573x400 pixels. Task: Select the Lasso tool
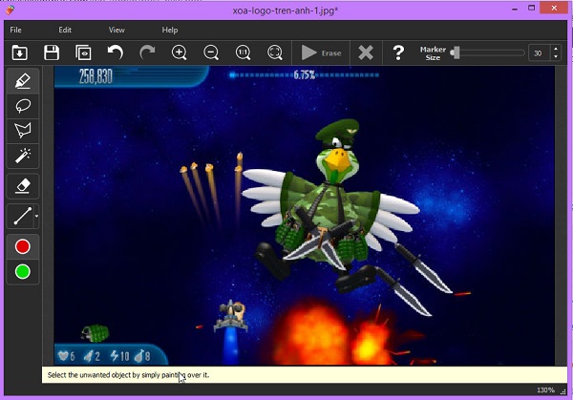(23, 106)
